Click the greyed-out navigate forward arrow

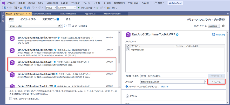pyautogui.click(x=10, y=8)
